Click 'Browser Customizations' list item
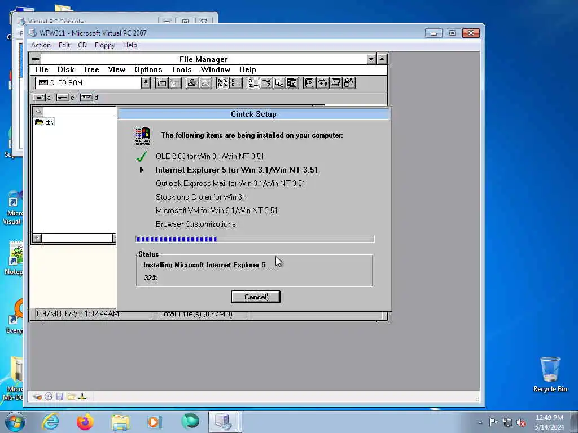Image resolution: width=578 pixels, height=433 pixels. 195,224
